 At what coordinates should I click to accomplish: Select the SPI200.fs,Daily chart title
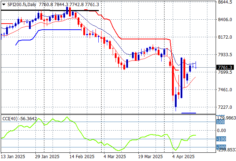click(22, 5)
